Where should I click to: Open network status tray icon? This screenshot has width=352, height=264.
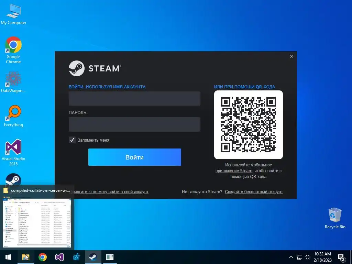coord(299,257)
